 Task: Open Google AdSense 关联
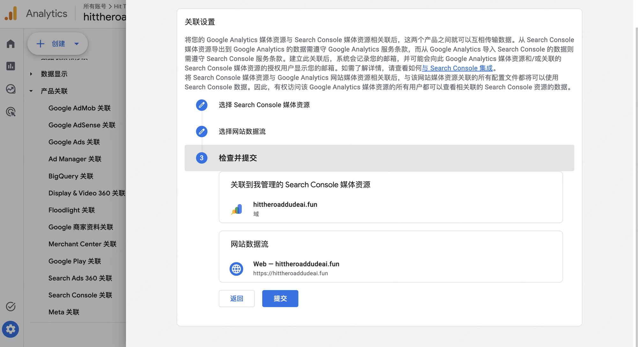coord(82,125)
